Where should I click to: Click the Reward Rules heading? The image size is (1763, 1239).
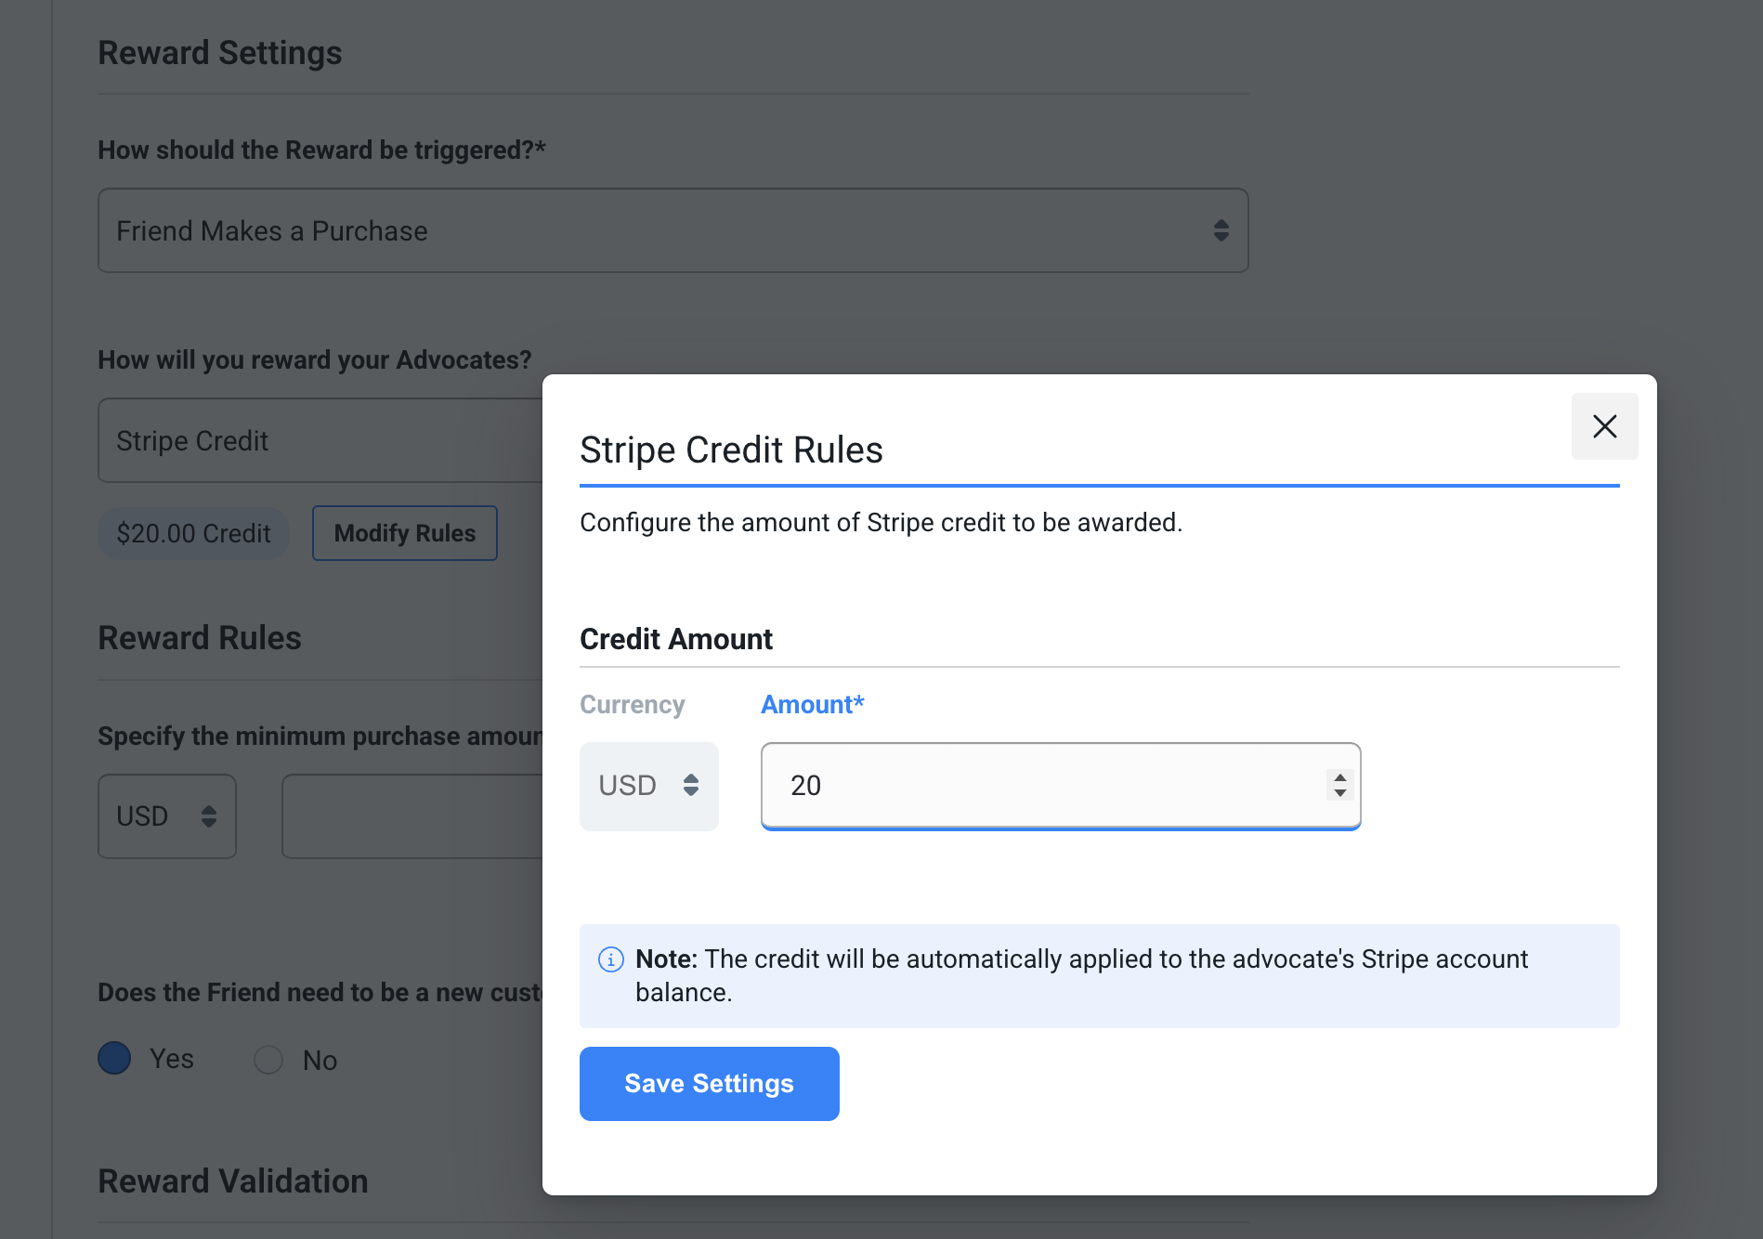click(x=200, y=638)
